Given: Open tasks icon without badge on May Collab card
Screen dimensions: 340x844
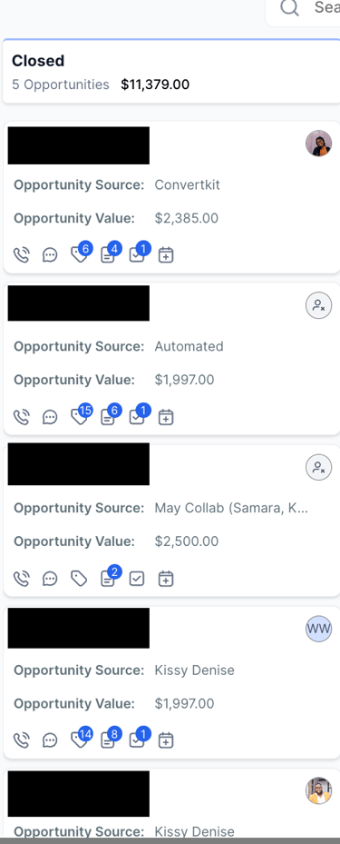Looking at the screenshot, I should point(137,579).
